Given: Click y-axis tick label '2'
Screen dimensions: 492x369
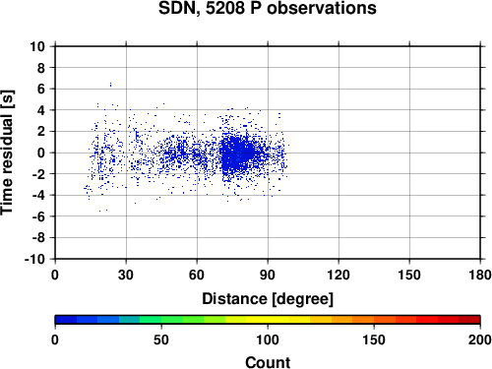Looking at the screenshot, I should point(41,132).
